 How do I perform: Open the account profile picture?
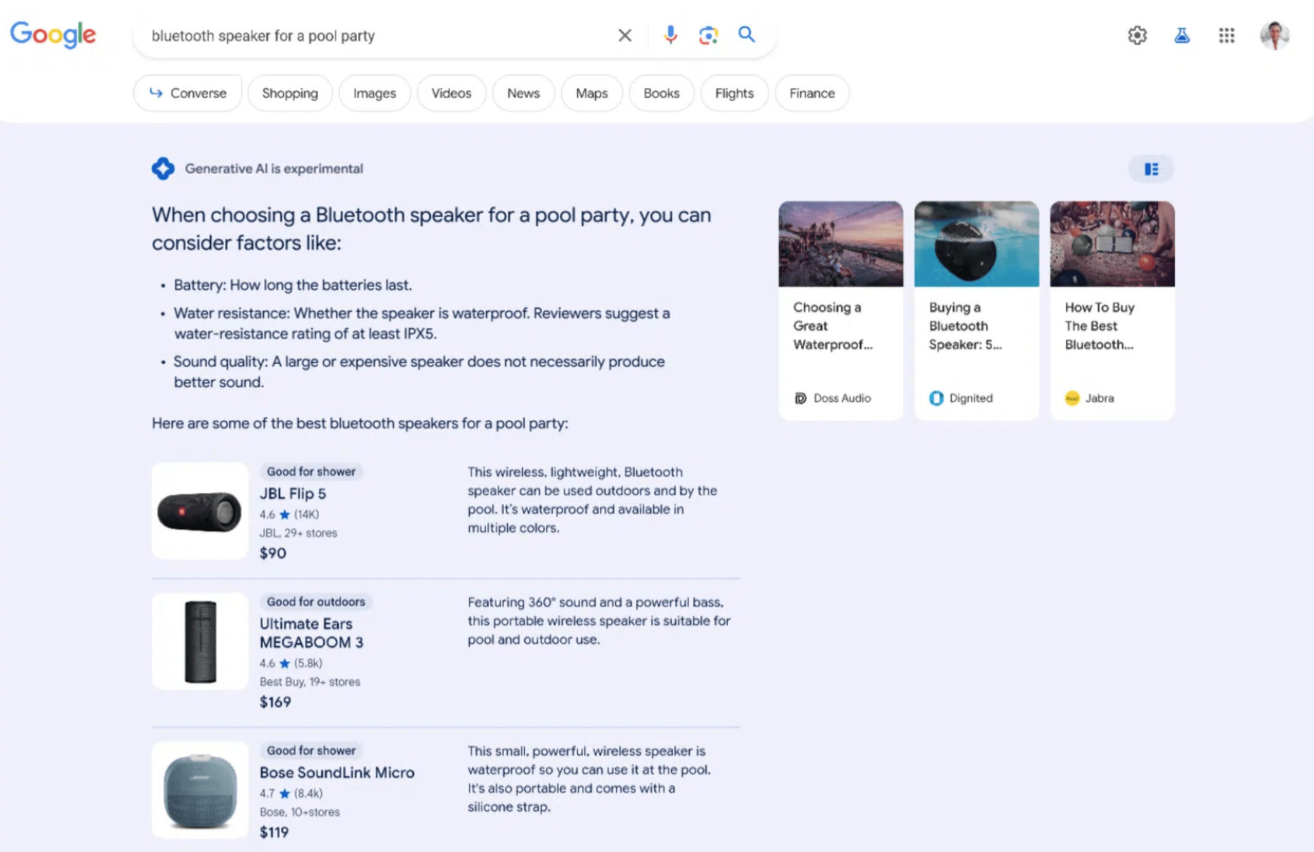(x=1274, y=35)
